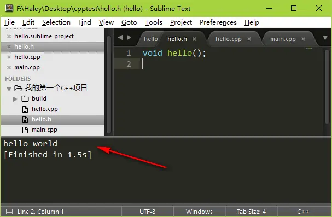The width and height of the screenshot is (332, 217).
Task: Select the hello.h tab
Action: coord(177,39)
